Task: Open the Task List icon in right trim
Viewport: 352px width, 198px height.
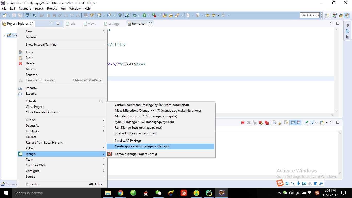Action: pos(348,37)
